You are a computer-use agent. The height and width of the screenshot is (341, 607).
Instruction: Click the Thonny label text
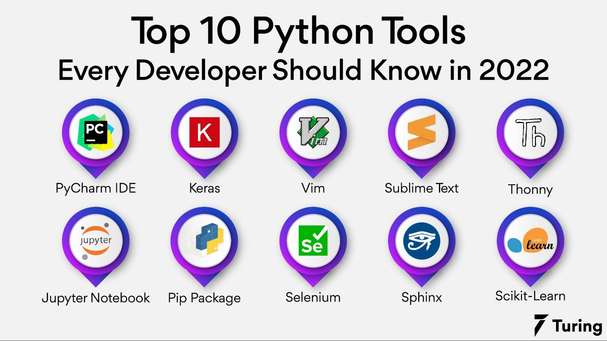531,188
